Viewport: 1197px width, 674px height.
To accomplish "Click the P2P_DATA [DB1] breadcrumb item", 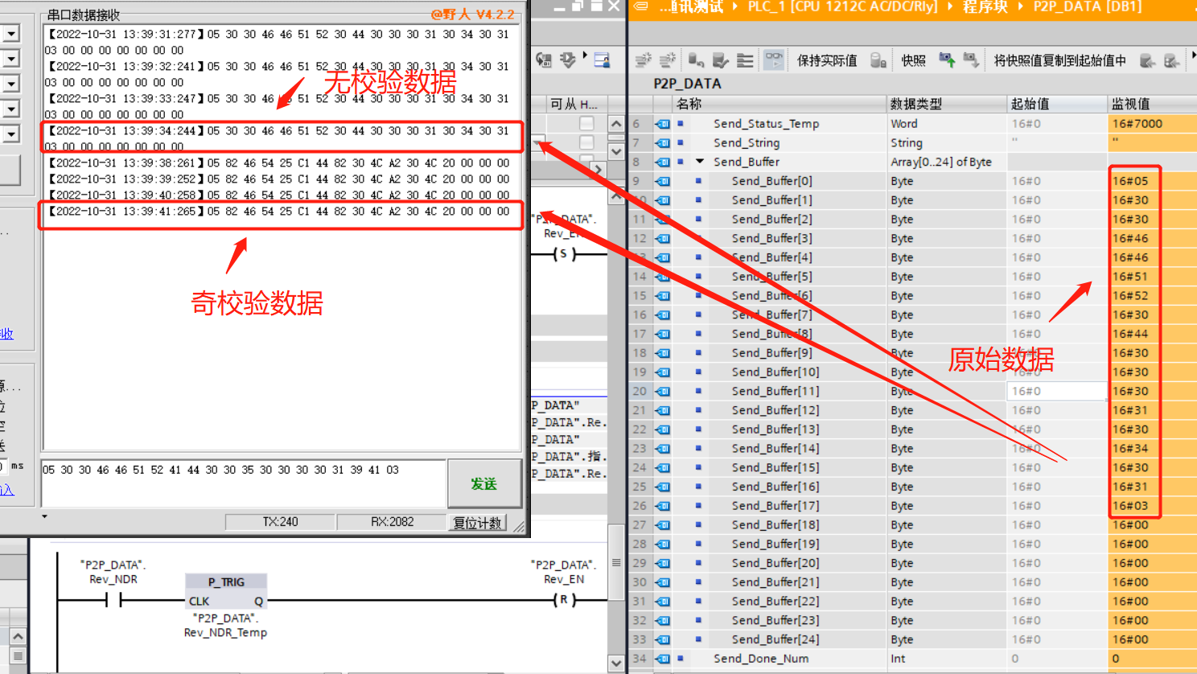I will point(1087,7).
